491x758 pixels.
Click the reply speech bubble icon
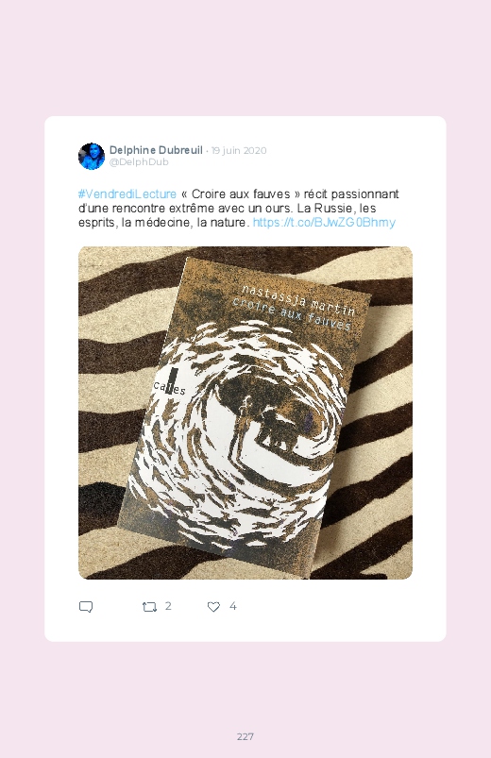[x=86, y=607]
